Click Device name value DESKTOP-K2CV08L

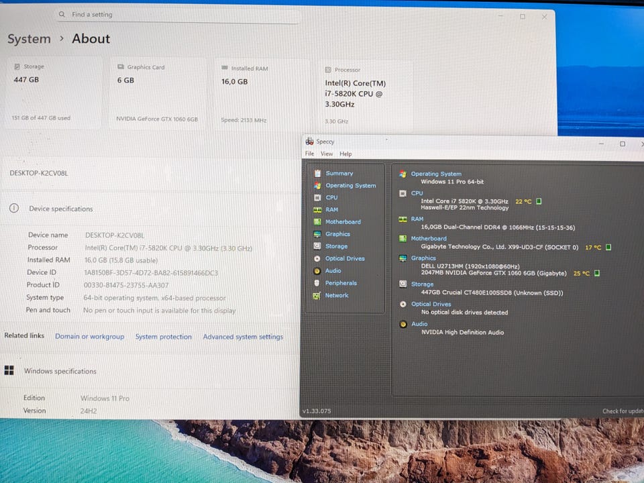pos(115,235)
